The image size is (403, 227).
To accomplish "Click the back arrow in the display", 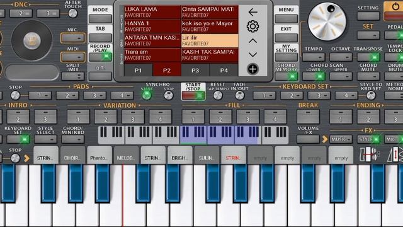I will [253, 12].
